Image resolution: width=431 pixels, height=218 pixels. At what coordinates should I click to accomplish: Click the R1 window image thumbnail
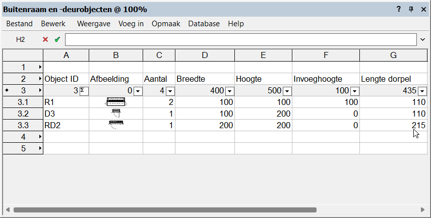(115, 102)
